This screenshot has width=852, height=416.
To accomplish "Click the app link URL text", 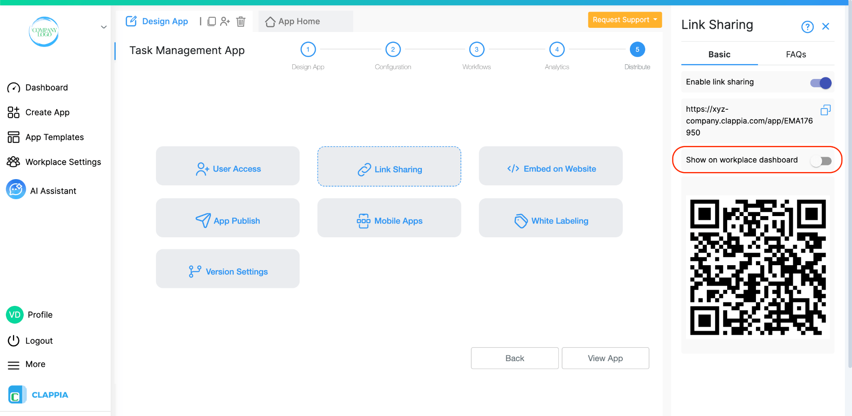I will coord(749,121).
